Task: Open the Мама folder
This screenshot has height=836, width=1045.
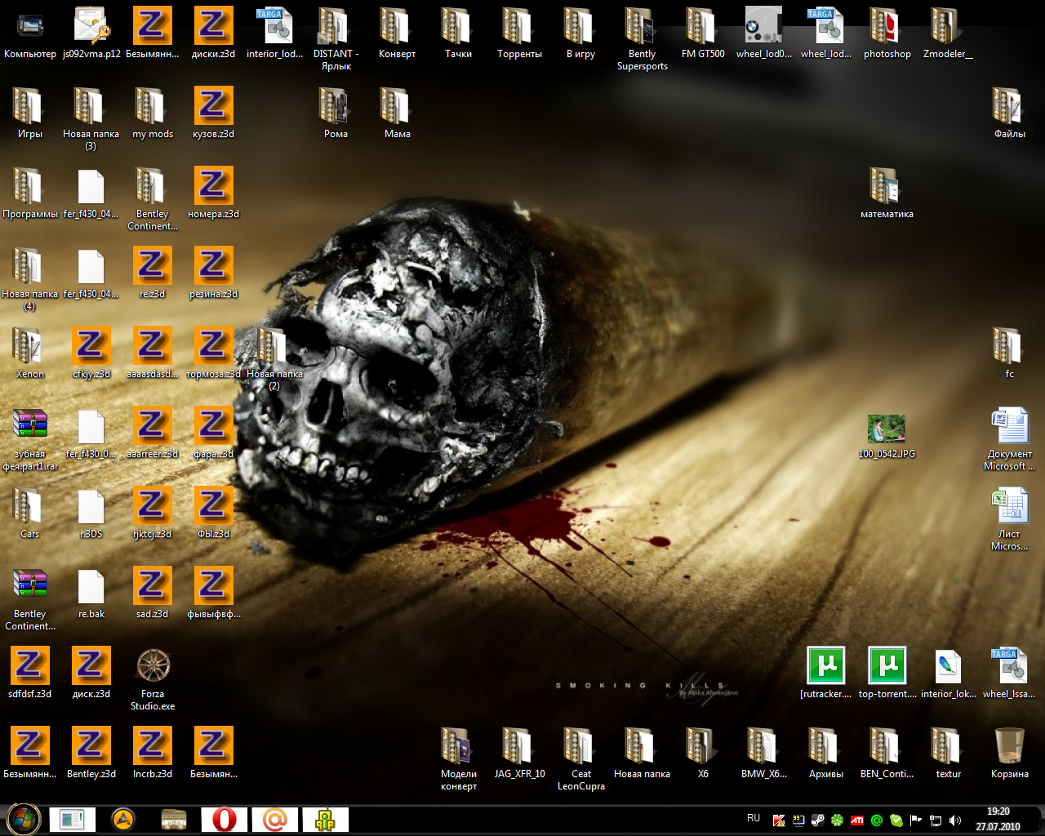Action: [x=397, y=114]
